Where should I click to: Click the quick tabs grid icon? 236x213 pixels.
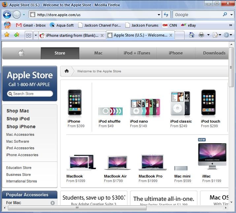point(28,35)
